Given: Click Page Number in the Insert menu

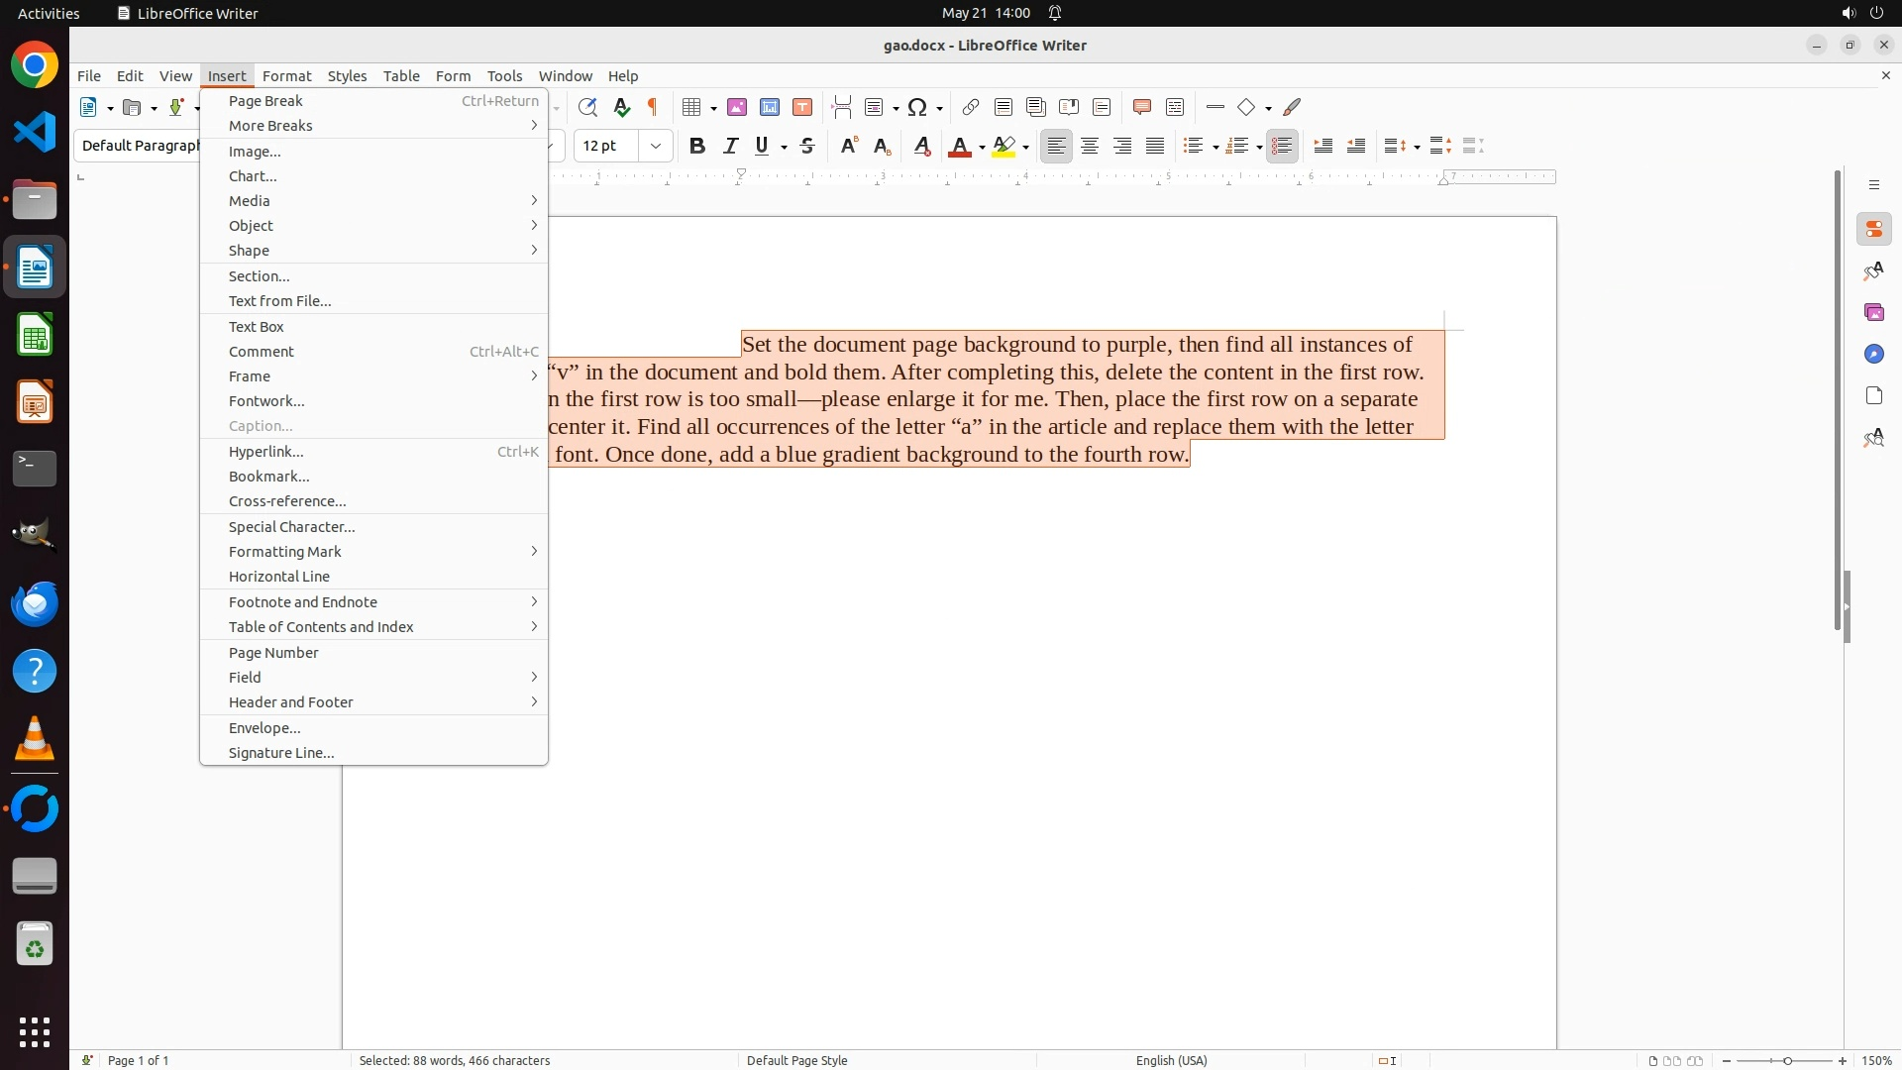Looking at the screenshot, I should (273, 653).
